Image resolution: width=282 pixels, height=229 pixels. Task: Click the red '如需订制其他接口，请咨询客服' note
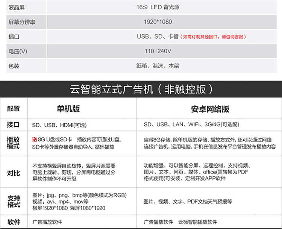coord(213,37)
